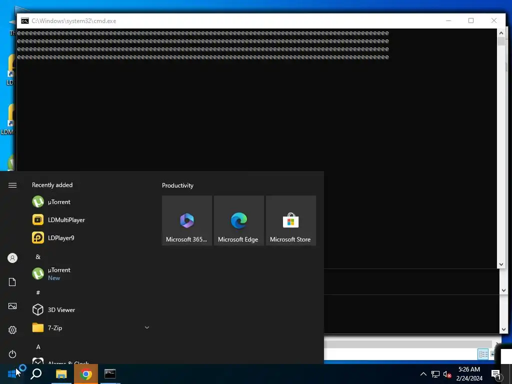Click the cmd.exe scrollbar thumb
512x384 pixels.
pos(501,41)
